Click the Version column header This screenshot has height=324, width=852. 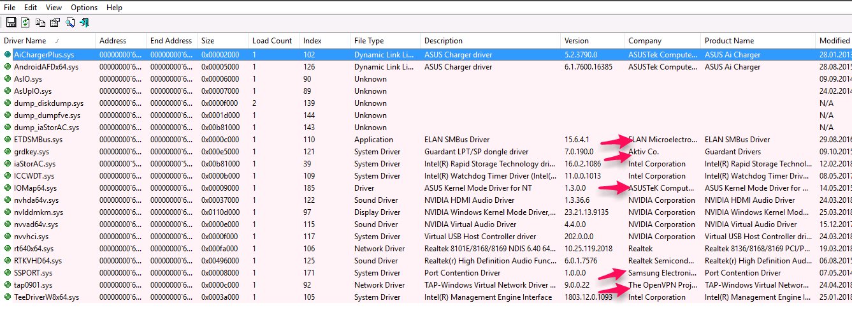(577, 41)
